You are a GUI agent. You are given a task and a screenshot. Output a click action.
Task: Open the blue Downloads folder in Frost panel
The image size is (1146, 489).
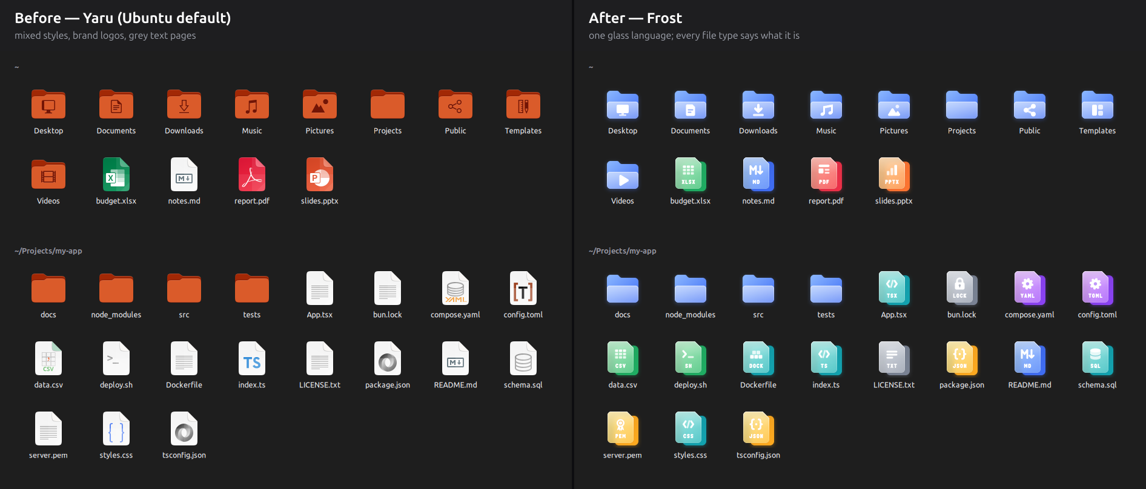(x=758, y=105)
